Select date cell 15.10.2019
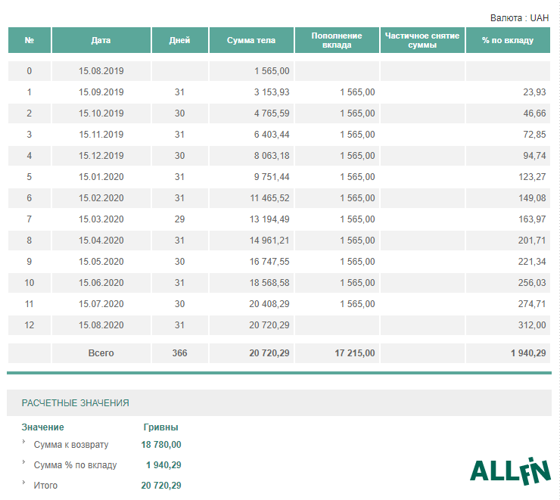Image resolution: width=560 pixels, height=500 pixels. (x=101, y=113)
